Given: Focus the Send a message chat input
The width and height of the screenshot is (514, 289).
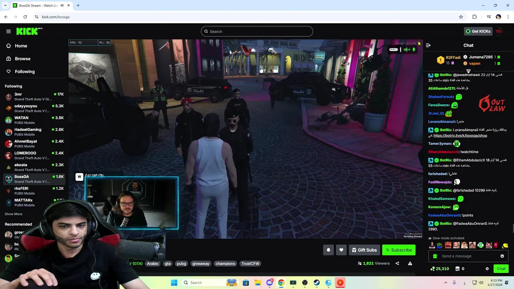Looking at the screenshot, I should (x=468, y=256).
